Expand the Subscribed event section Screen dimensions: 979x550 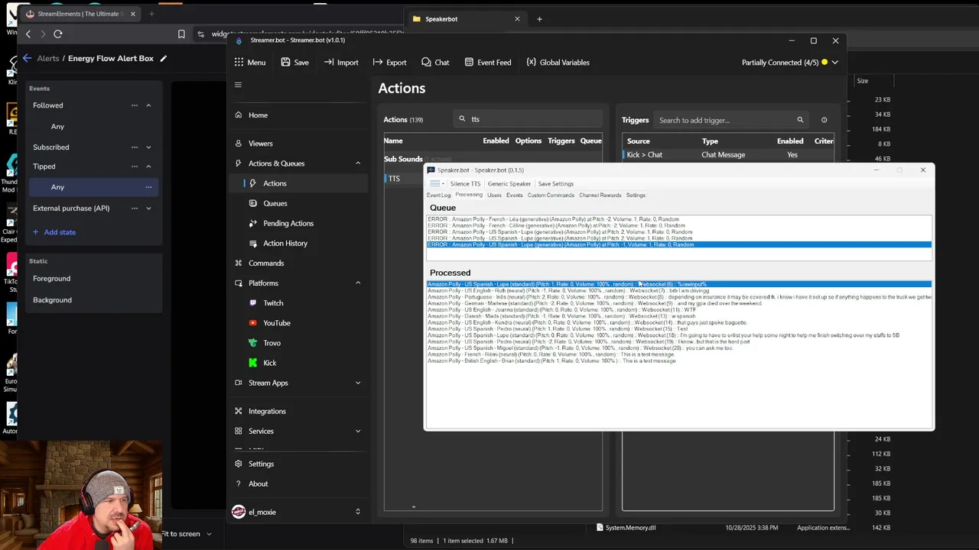tap(148, 147)
